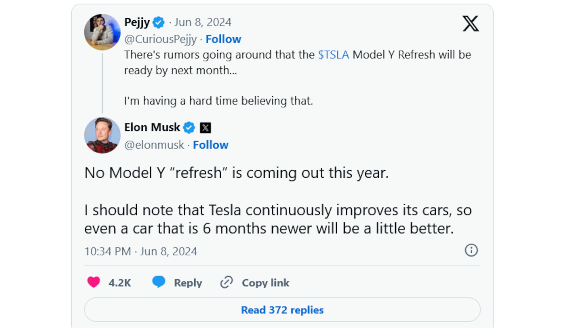Select Pejjy's verified blue checkmark badge
The image size is (583, 328).
(x=158, y=22)
